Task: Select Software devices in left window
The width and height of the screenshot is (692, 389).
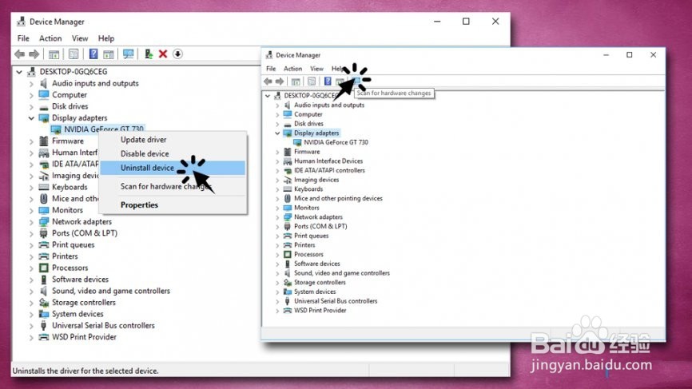Action: tap(80, 280)
